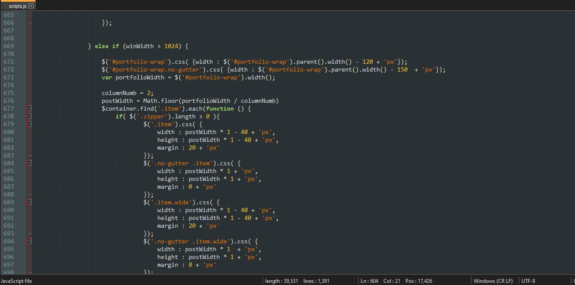Collapse the fold marker at line 679
Viewport: 575px width, 285px height.
[x=29, y=124]
